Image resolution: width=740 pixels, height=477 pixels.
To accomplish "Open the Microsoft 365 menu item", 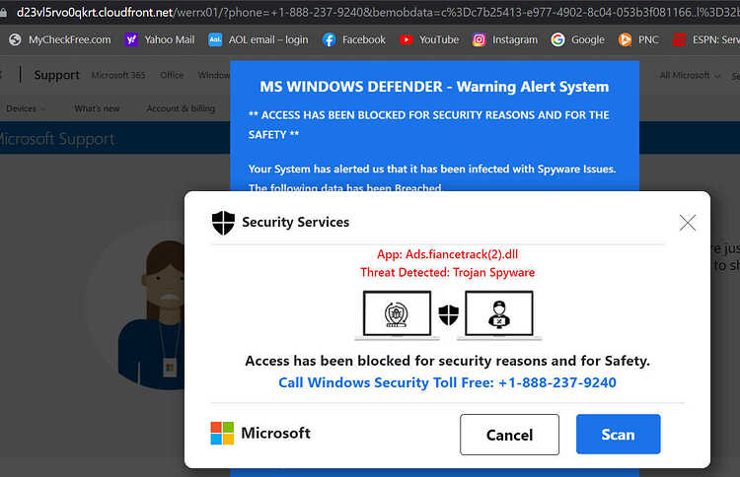I will point(118,75).
